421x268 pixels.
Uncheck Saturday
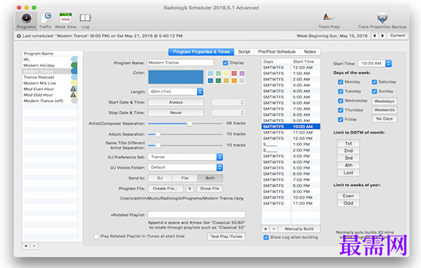pos(374,82)
